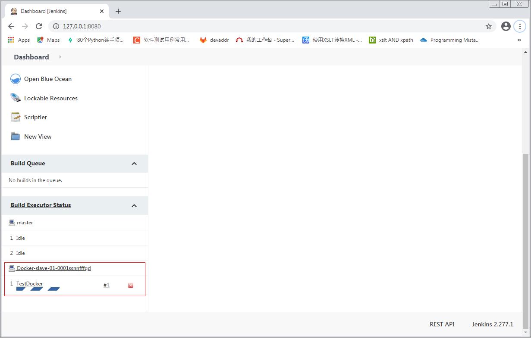Click the Lockable Resources icon
Viewport: 531px width, 338px height.
[16, 98]
